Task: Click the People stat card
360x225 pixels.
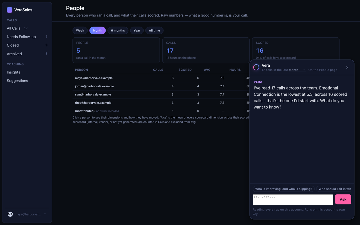Action: 116,50
